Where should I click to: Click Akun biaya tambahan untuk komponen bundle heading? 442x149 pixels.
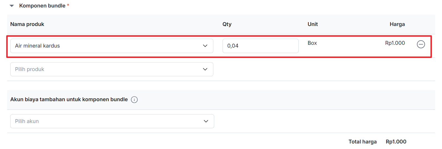point(69,100)
